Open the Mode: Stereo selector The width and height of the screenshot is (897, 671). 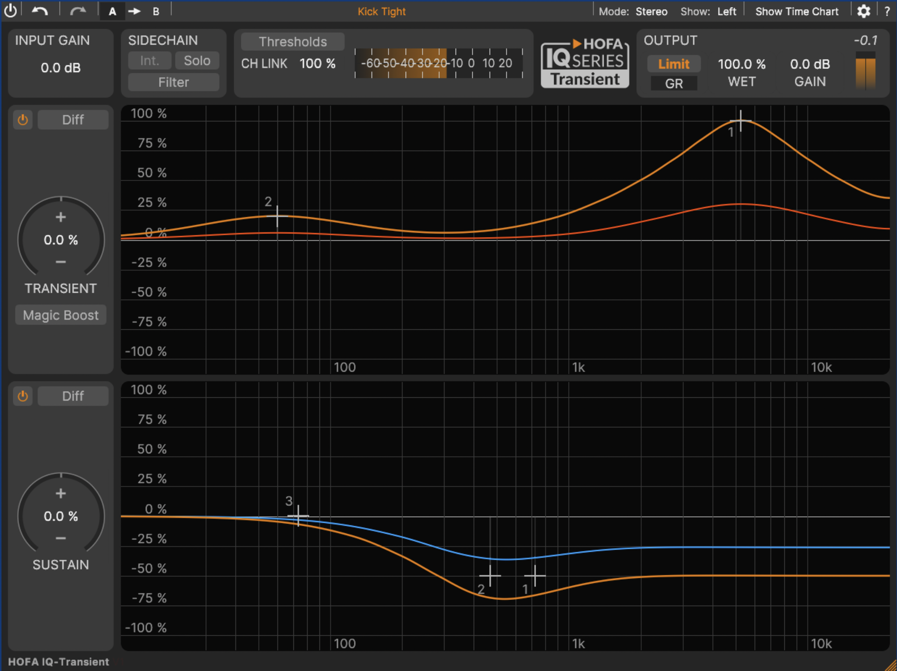click(651, 11)
